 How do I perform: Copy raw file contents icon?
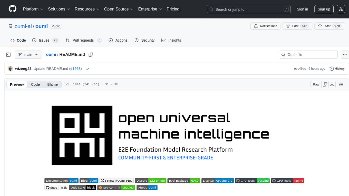pos(325,84)
